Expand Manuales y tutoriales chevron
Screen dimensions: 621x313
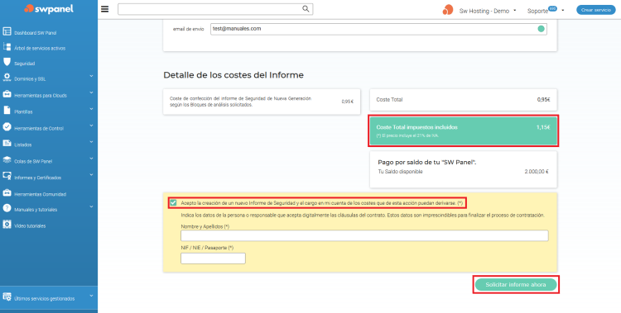point(91,206)
